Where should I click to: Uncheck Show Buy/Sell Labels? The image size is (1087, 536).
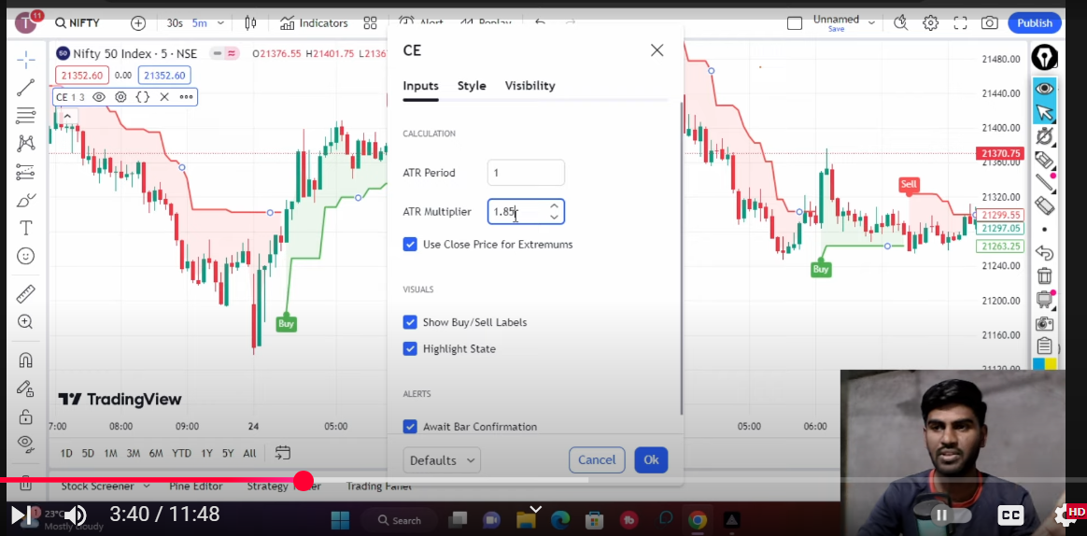(x=410, y=322)
